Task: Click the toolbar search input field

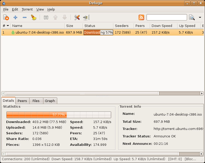Action: pyautogui.click(x=167, y=17)
